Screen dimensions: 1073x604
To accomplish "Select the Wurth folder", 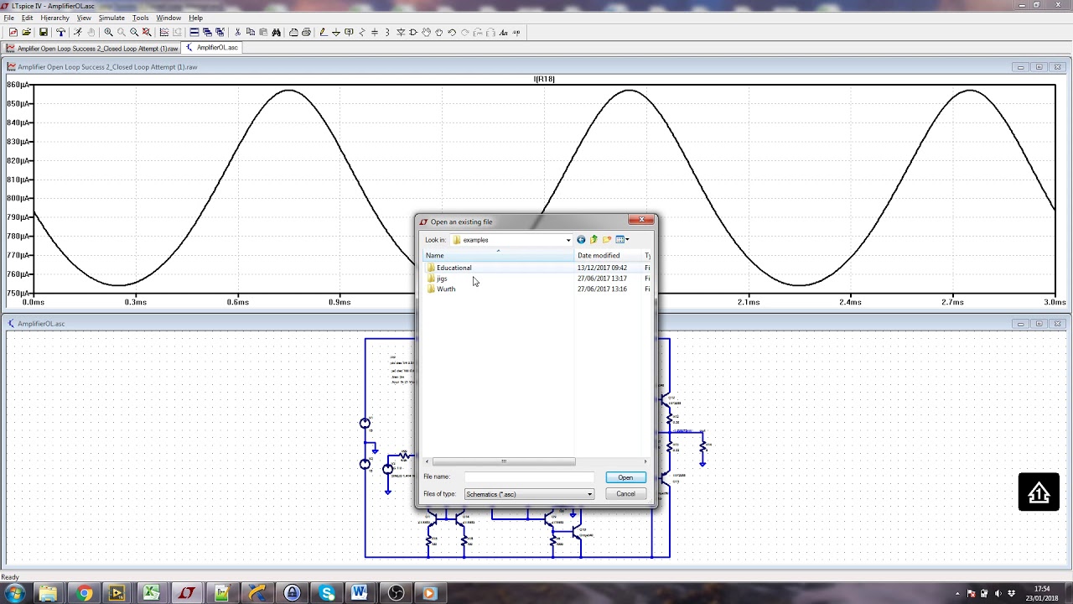I will click(x=446, y=289).
